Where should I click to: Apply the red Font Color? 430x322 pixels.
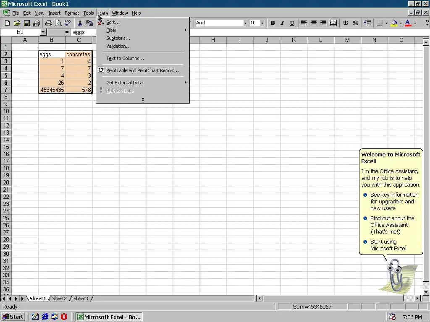(x=408, y=23)
